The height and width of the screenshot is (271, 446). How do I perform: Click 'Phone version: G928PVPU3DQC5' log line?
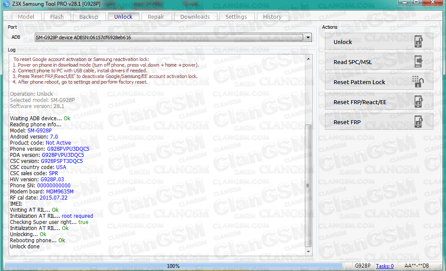click(50, 149)
